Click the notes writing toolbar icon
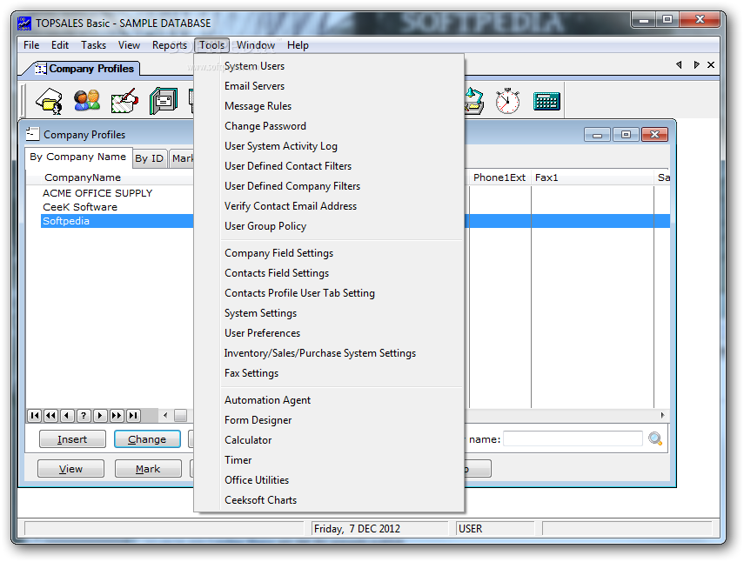Screen dimensions: 744x562 pos(124,101)
